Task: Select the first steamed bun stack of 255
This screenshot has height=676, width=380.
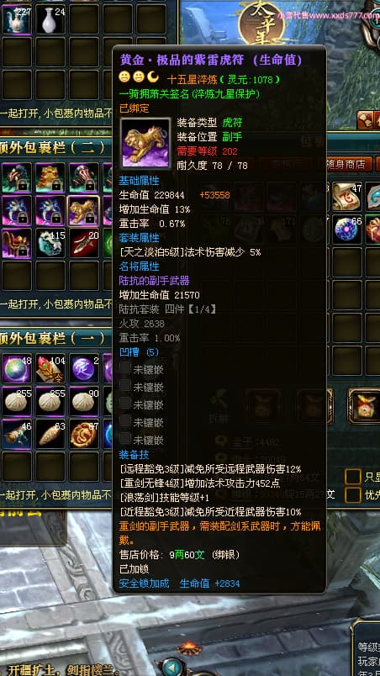Action: (17, 401)
